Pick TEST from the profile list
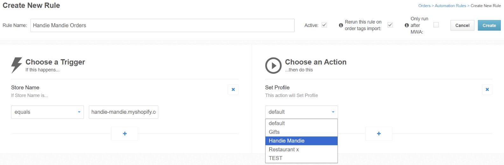 [301, 158]
